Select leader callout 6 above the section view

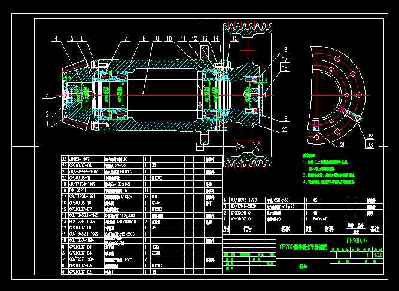tap(82, 38)
